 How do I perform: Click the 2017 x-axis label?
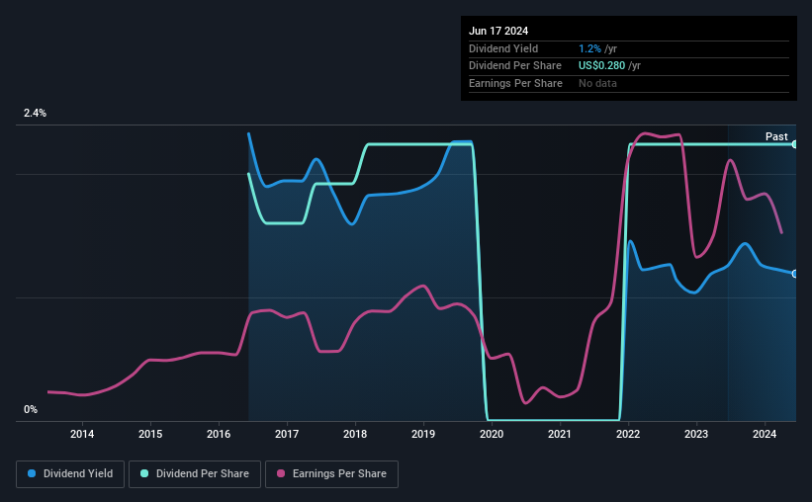click(287, 434)
